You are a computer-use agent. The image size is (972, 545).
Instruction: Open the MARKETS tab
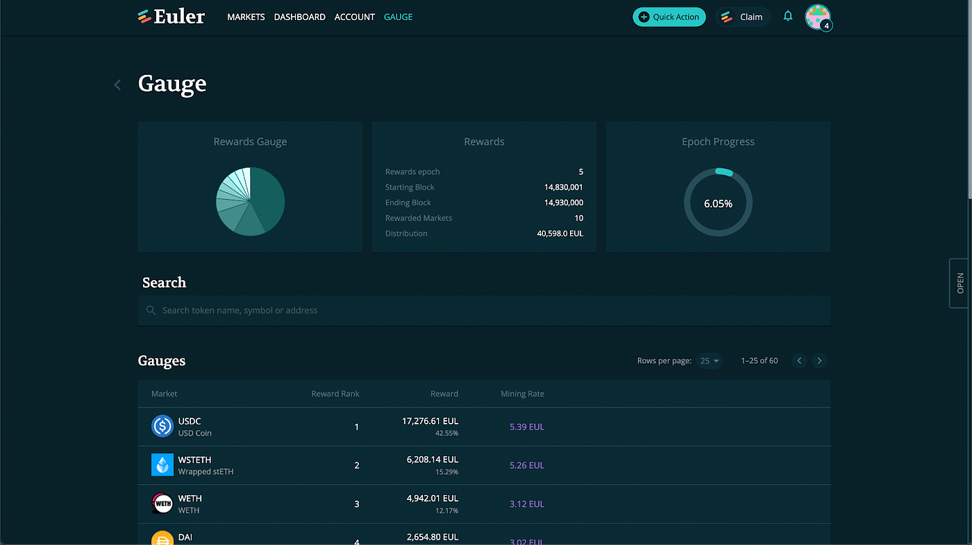click(246, 17)
